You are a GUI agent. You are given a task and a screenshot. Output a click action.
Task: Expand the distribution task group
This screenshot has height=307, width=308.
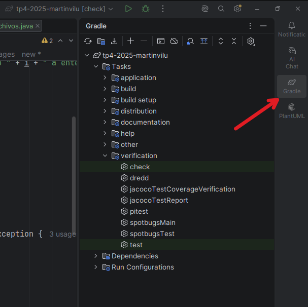pos(105,111)
